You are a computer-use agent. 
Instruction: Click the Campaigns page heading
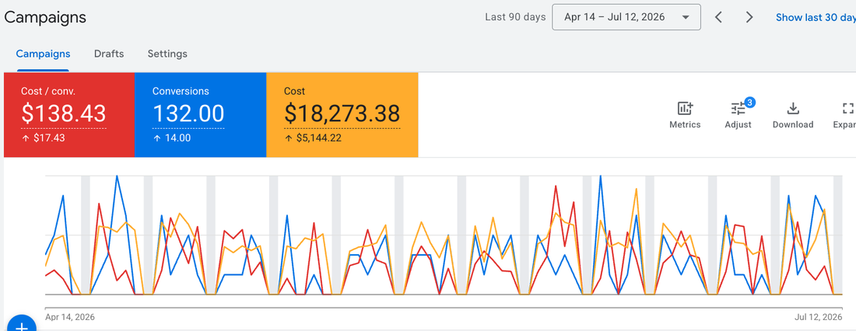click(45, 17)
